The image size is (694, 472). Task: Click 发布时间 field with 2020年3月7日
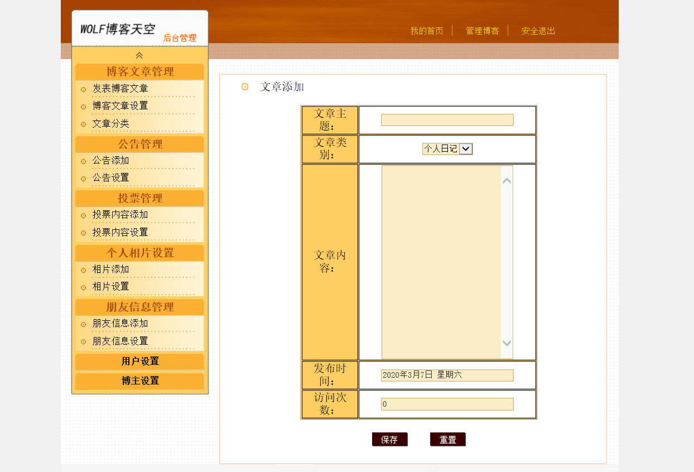(x=447, y=375)
